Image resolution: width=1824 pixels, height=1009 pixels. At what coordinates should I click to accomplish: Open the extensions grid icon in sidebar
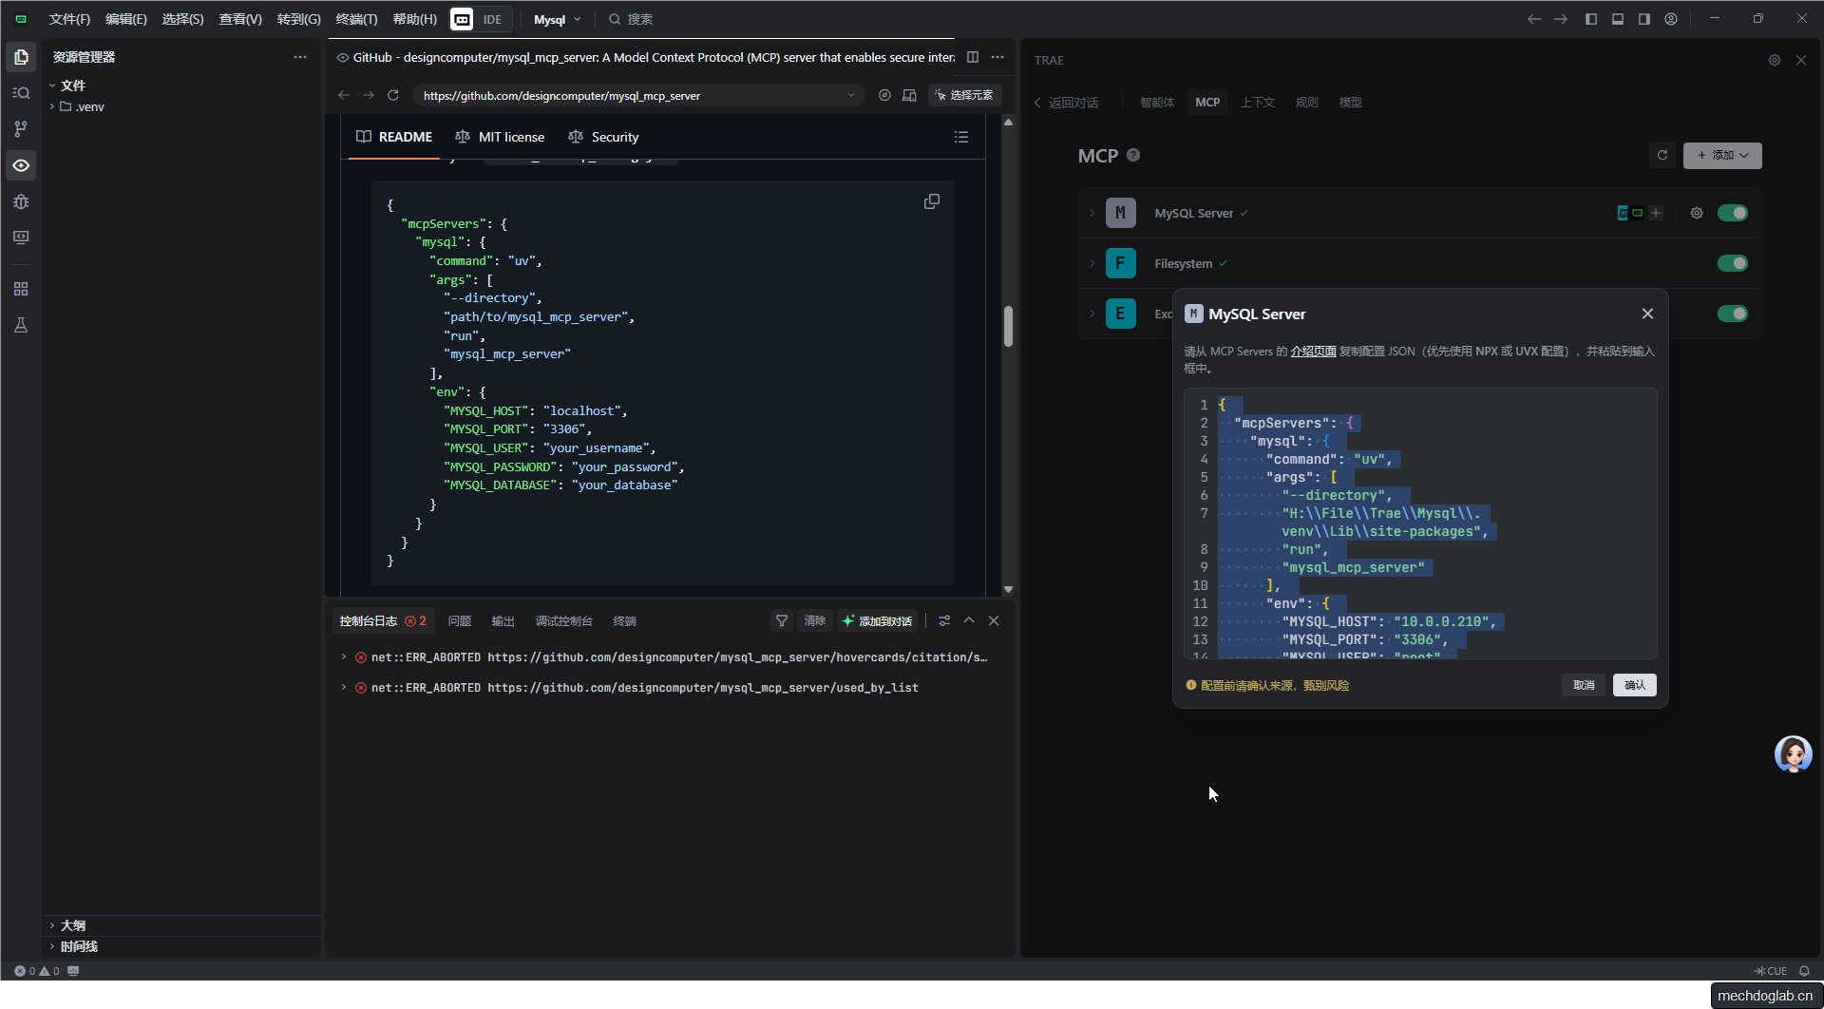[21, 289]
